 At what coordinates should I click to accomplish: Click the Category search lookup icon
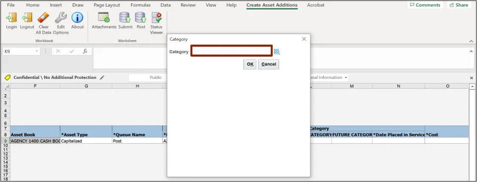click(277, 52)
